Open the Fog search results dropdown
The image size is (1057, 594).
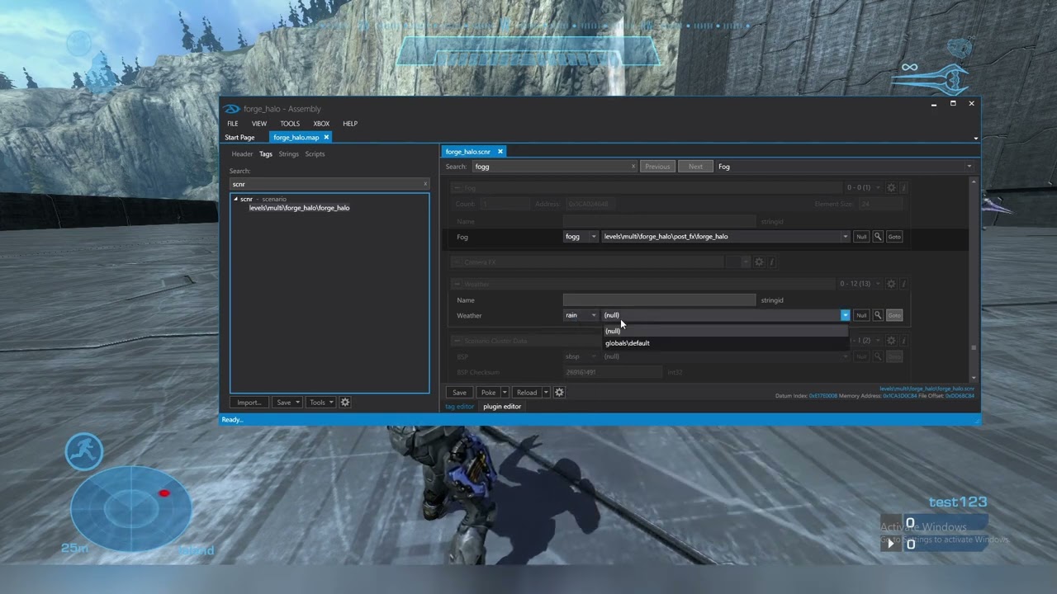(969, 167)
